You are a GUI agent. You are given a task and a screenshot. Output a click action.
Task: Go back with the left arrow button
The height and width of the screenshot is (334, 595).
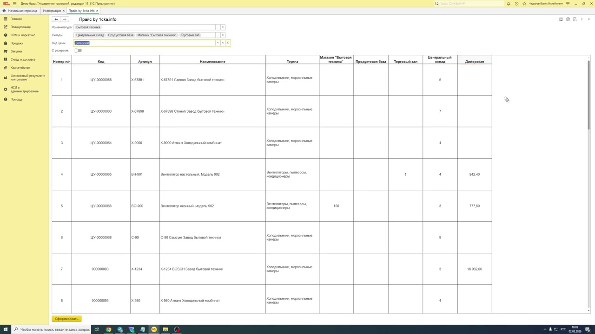[x=56, y=19]
